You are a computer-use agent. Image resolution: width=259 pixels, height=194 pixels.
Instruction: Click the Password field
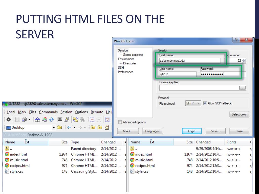point(223,74)
